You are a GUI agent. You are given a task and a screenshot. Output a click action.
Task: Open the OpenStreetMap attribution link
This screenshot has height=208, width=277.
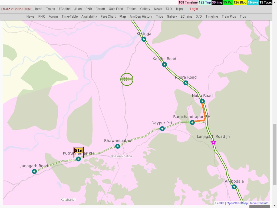[x=237, y=203]
